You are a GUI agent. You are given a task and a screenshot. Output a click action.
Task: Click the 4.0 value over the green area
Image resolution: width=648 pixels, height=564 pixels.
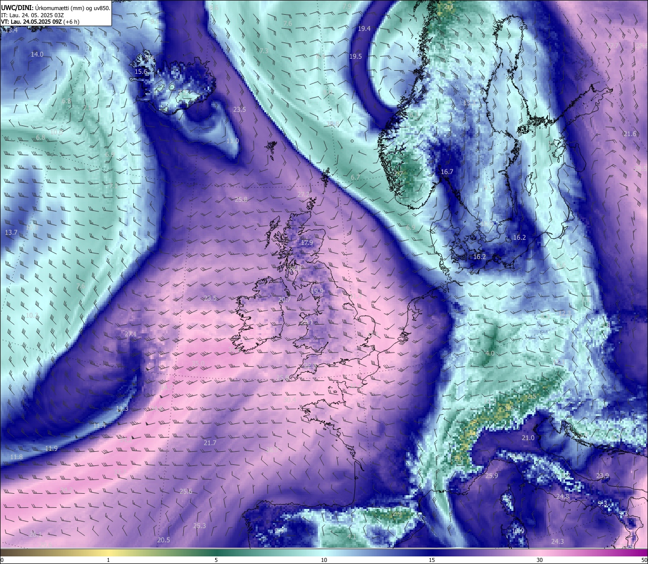(490, 353)
